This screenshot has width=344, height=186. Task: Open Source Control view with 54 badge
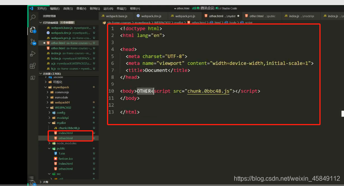coord(33,42)
